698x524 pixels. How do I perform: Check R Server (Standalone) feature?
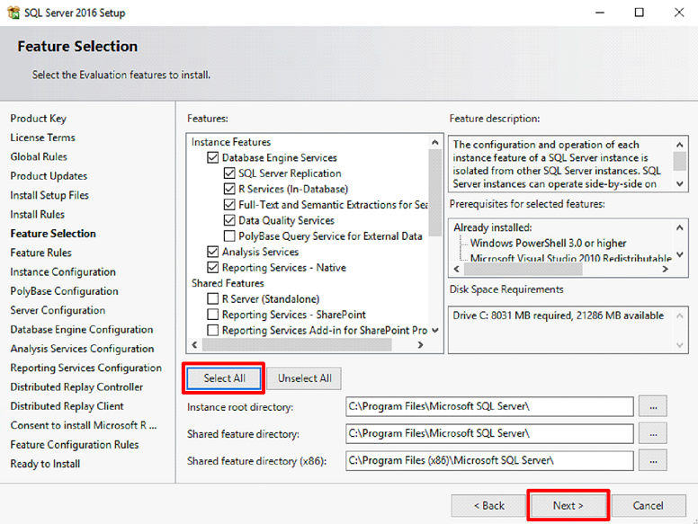pos(213,299)
